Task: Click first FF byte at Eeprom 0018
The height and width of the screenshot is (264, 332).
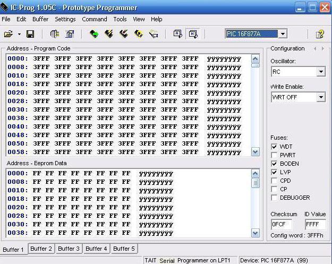Action: (37, 199)
